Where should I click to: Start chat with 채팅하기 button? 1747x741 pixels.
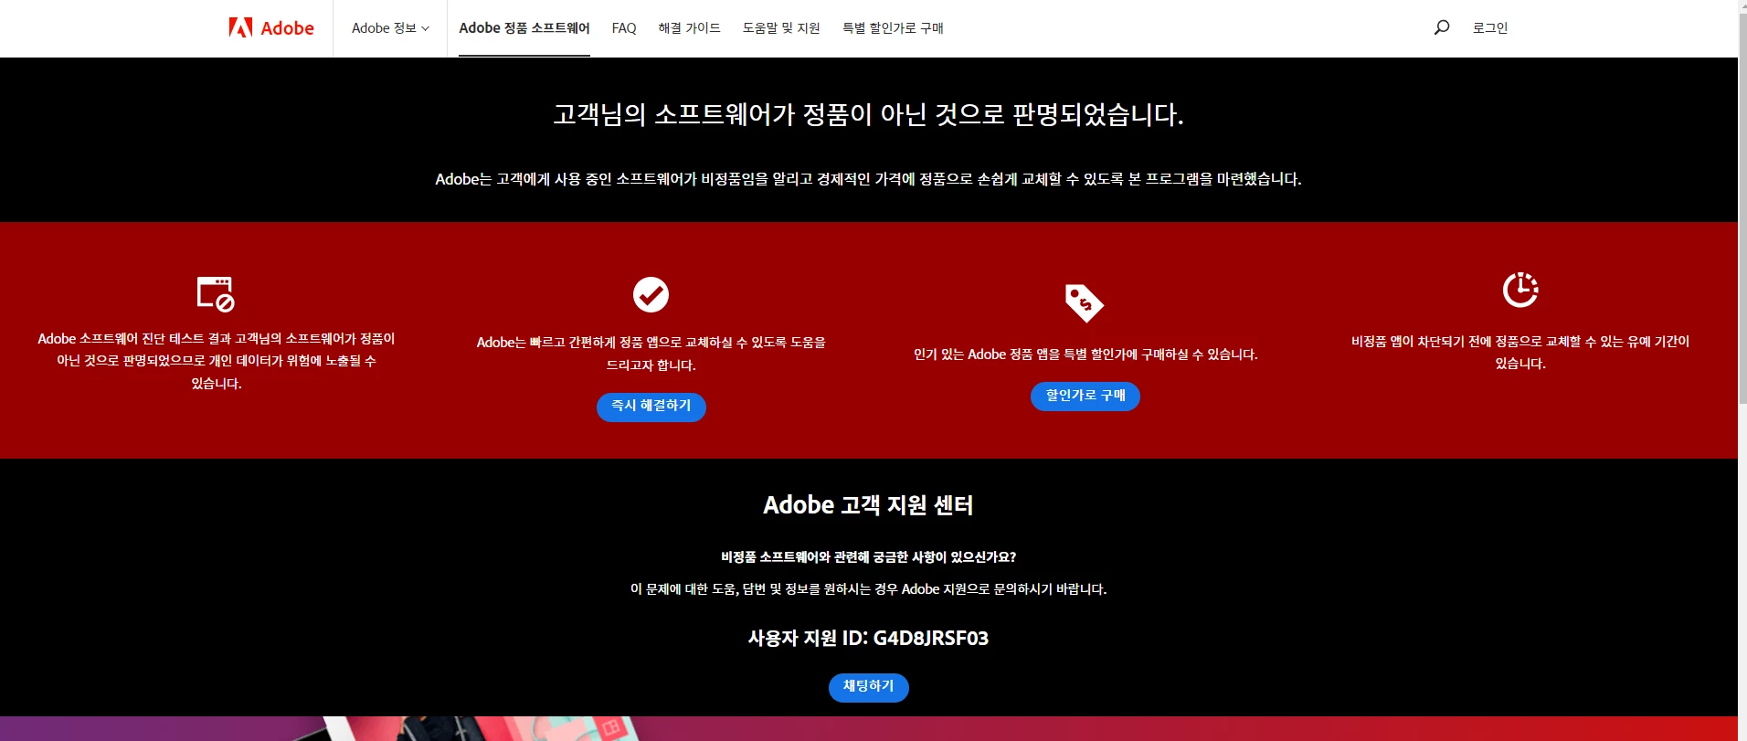869,687
